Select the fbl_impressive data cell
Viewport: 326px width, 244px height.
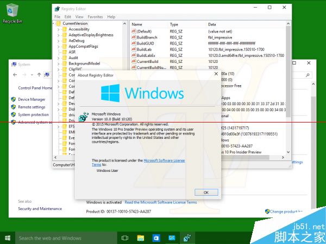220,37
